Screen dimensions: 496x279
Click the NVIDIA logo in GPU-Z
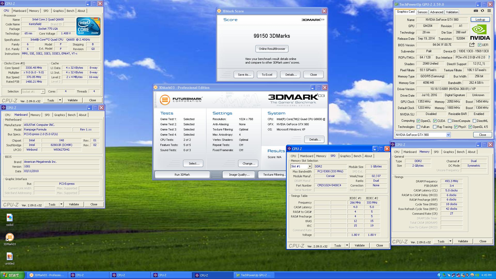[x=480, y=32]
